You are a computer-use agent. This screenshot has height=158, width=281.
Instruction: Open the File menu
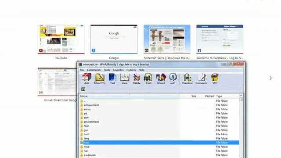pos(82,70)
